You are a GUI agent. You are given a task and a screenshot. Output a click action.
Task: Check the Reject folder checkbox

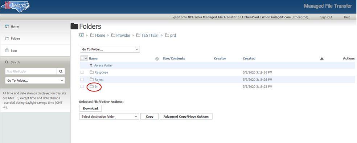click(x=82, y=79)
